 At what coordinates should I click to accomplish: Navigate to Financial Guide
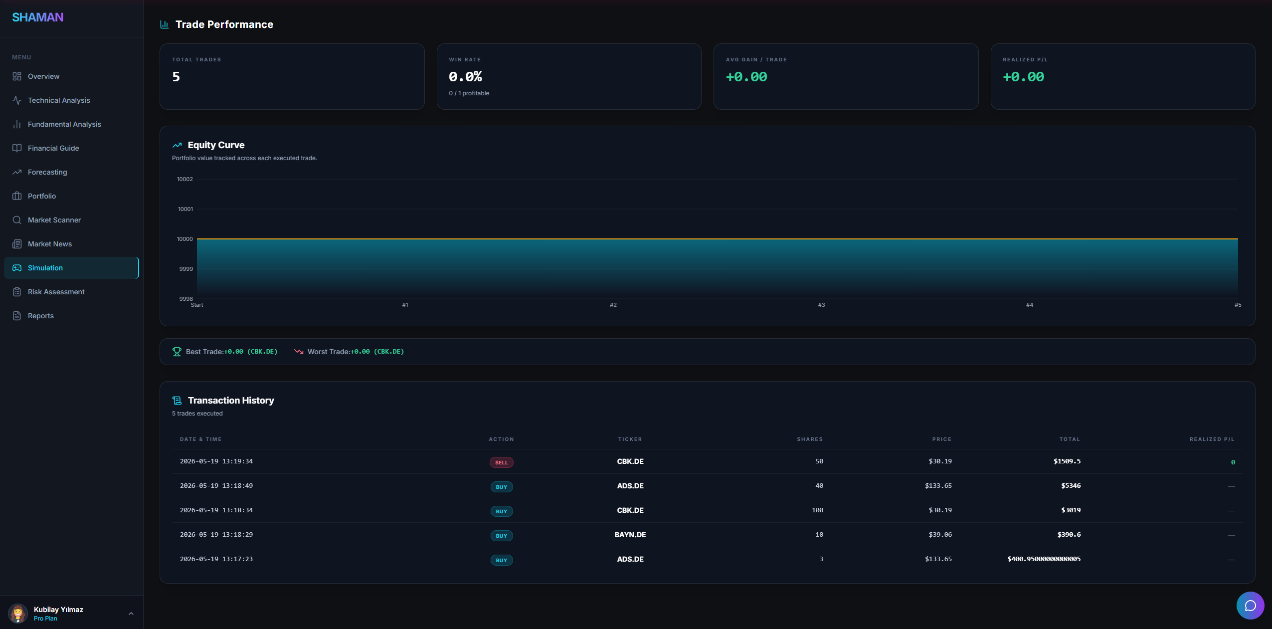point(71,148)
